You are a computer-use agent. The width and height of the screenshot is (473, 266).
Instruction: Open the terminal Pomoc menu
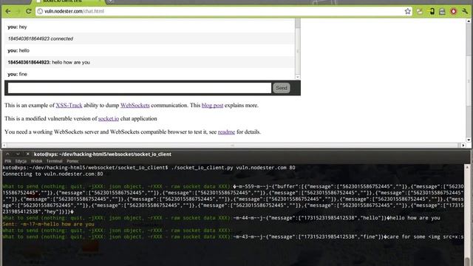click(x=72, y=161)
